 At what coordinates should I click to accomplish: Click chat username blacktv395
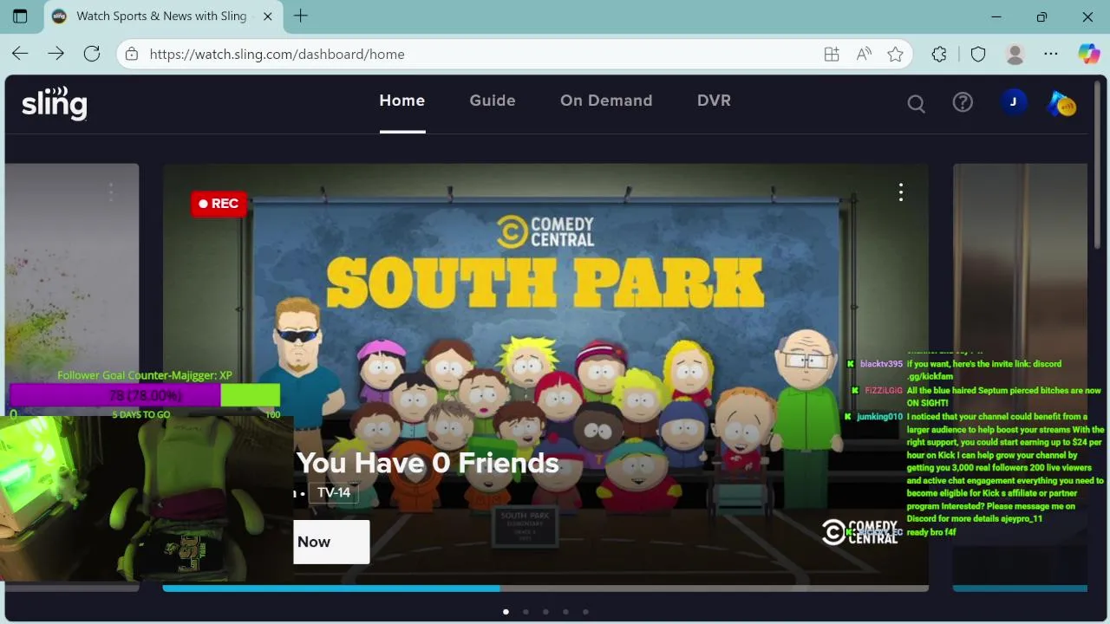point(881,364)
